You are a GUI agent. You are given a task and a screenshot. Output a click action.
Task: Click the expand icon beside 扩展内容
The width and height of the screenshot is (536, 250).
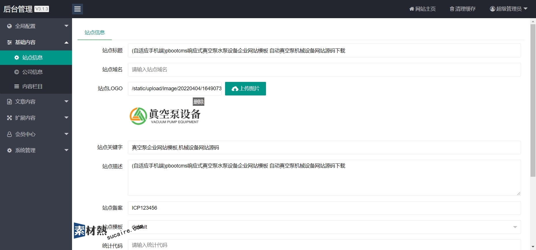(10, 118)
